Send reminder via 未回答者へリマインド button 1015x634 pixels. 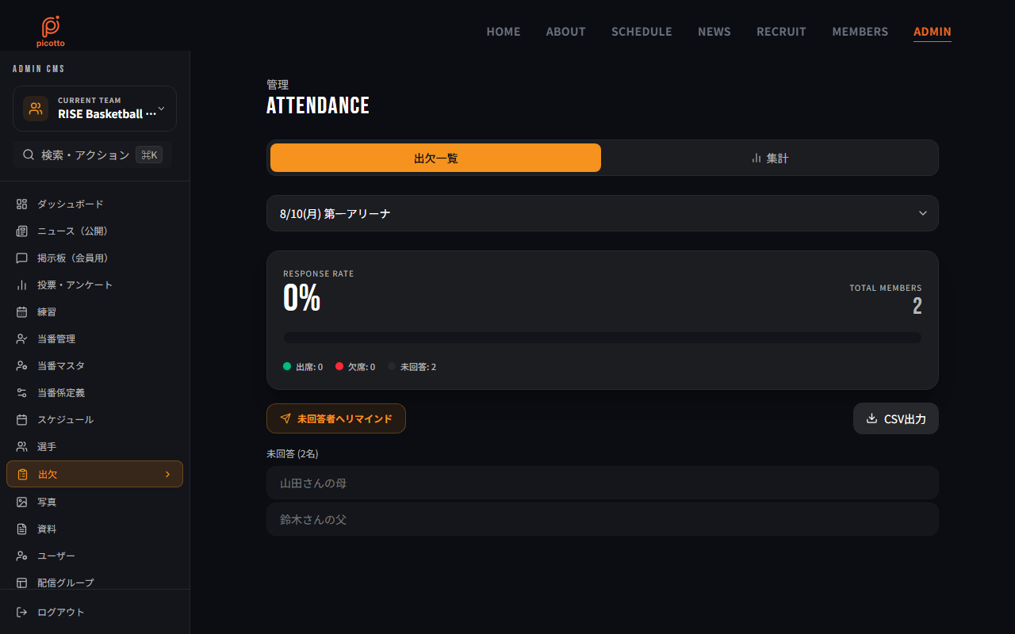click(x=336, y=418)
